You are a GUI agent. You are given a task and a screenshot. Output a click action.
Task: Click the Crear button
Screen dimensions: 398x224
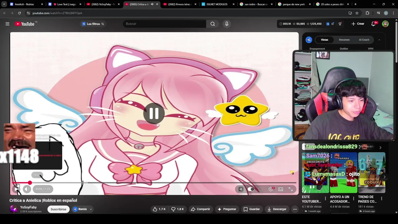[x=358, y=24]
